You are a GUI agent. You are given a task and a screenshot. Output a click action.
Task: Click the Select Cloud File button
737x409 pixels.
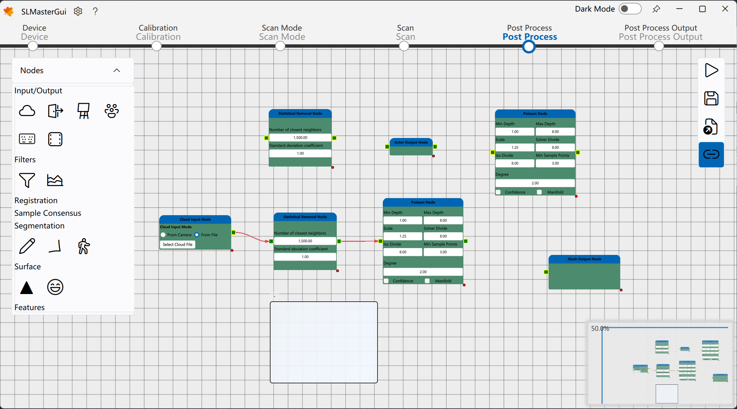click(x=178, y=244)
